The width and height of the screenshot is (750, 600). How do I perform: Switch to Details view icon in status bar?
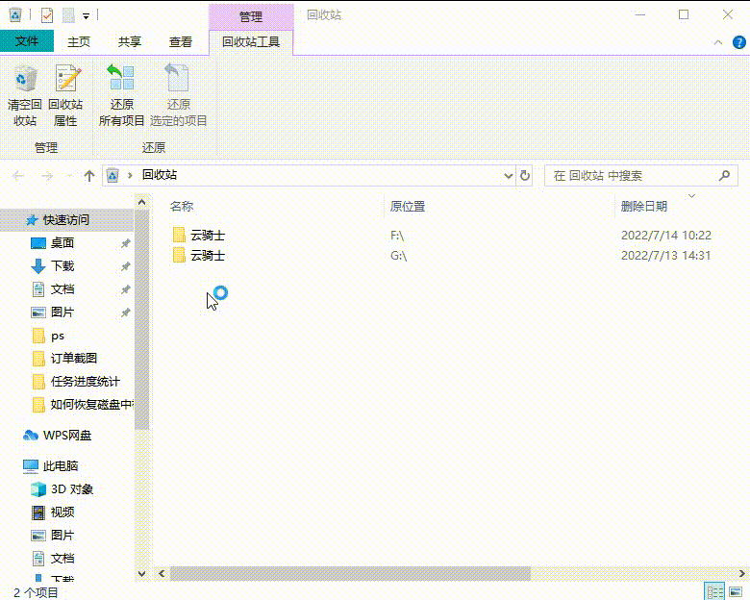tap(715, 592)
